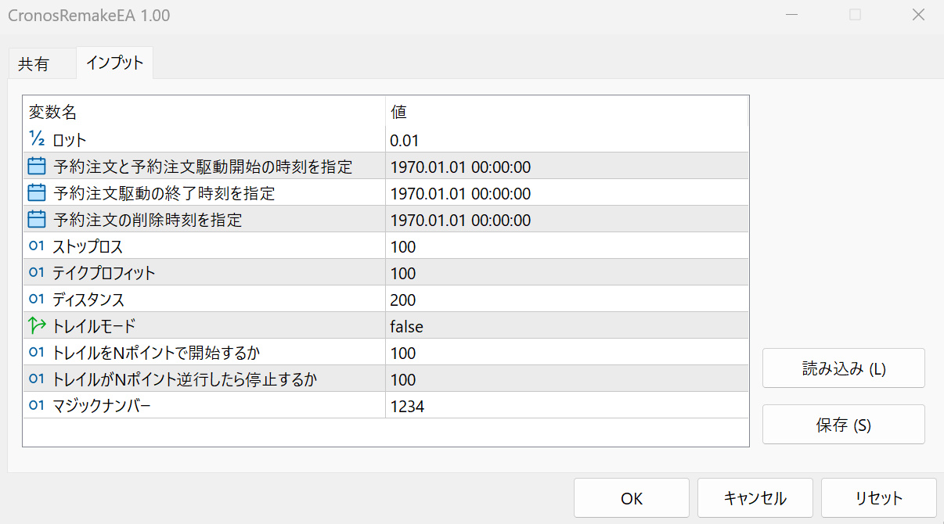Select the インプット tab
944x524 pixels.
[114, 63]
